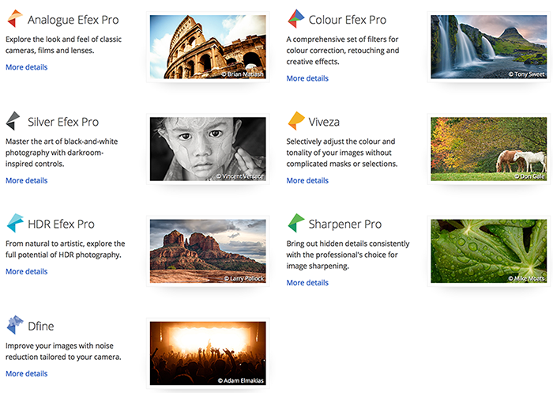This screenshot has height=393, width=553.
Task: Click the text 'Selectively adjust the colour and'
Action: (x=340, y=142)
